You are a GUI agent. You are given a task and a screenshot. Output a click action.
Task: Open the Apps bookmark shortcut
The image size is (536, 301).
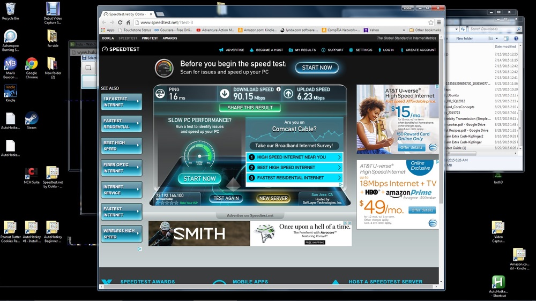(x=108, y=30)
